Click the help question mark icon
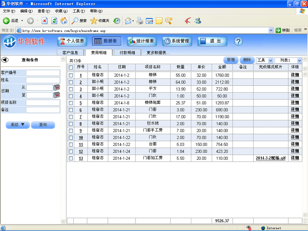Viewport: 308px width, 231px height. (238, 41)
